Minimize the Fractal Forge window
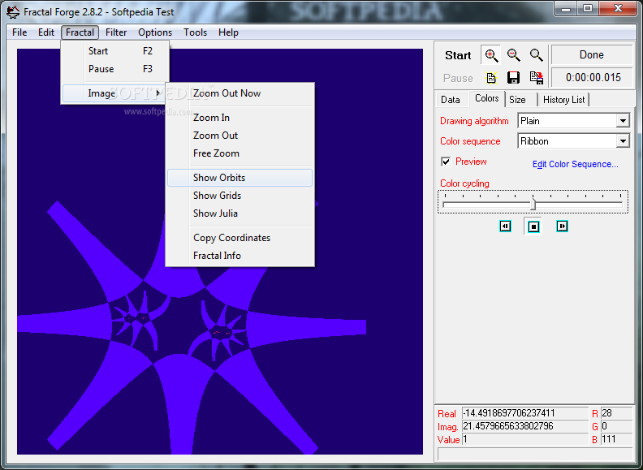This screenshot has height=470, width=643. [x=567, y=9]
